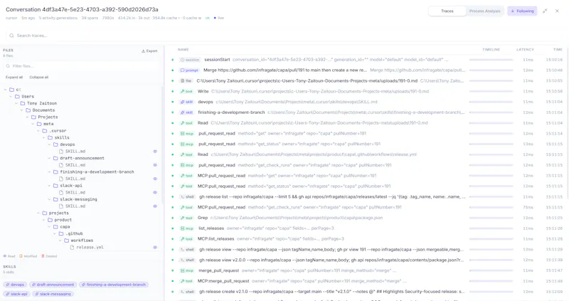
Task: Click tool badge on Read release.yml row
Action: click(186, 154)
